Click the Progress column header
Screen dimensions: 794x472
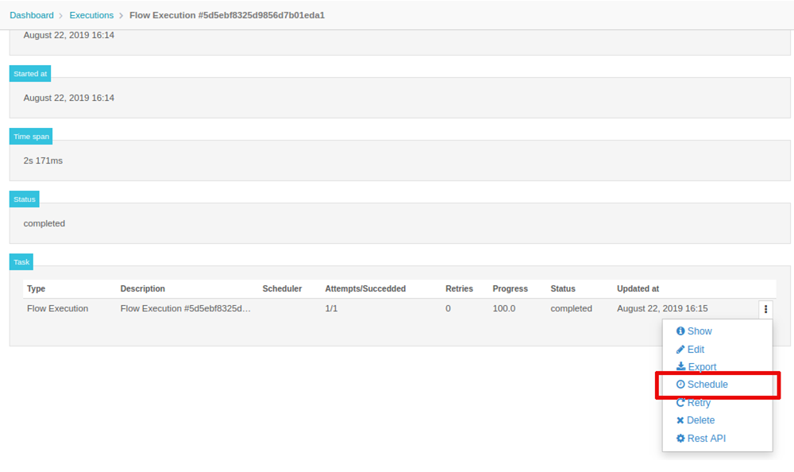tap(510, 288)
